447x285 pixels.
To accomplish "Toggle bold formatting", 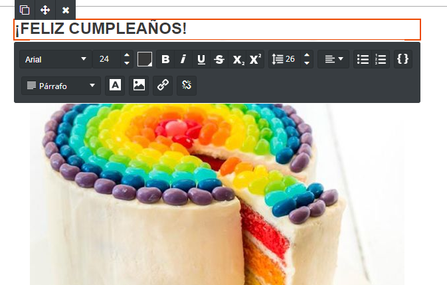I will [165, 59].
